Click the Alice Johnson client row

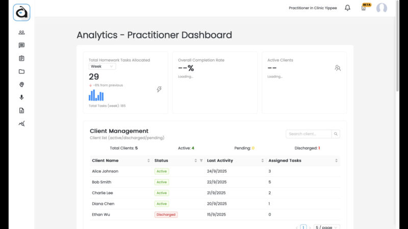pos(105,171)
